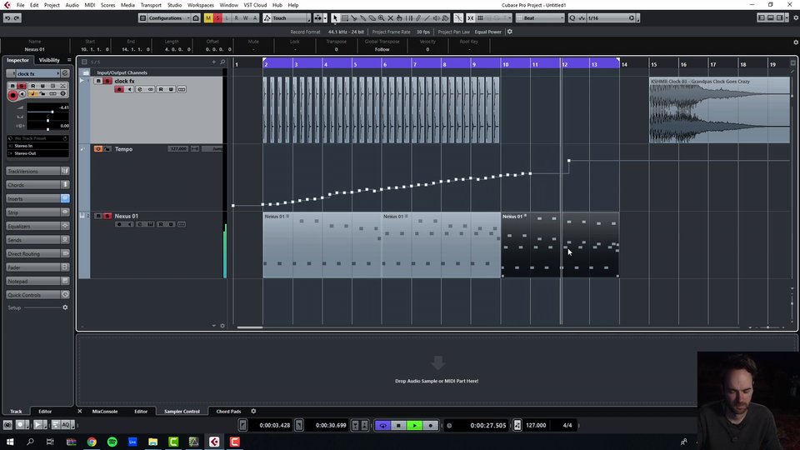Click the Add Track plus icon

(x=214, y=62)
